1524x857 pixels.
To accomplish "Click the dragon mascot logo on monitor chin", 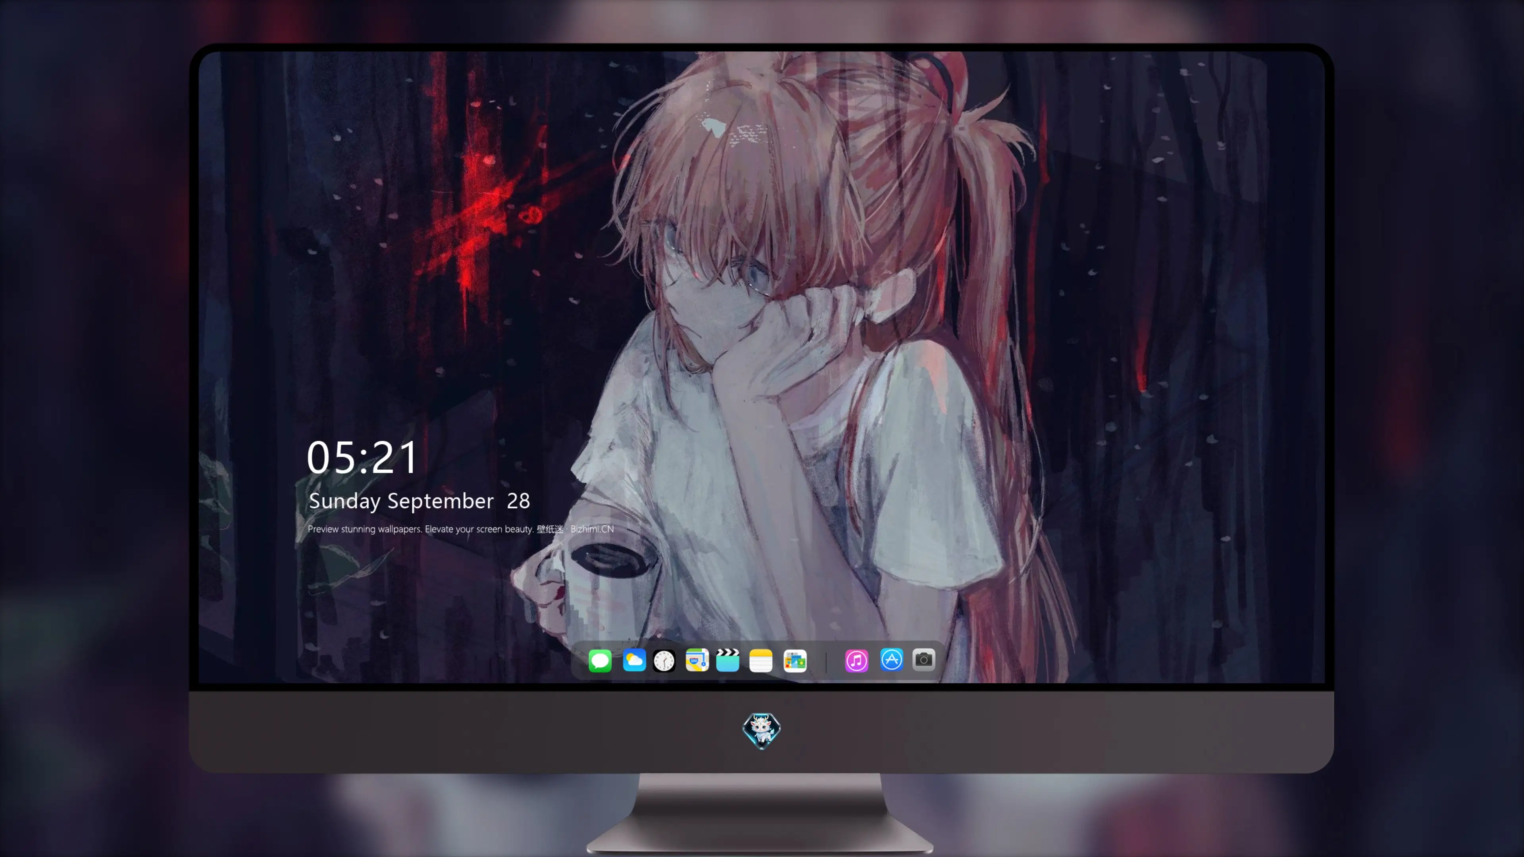I will point(762,731).
